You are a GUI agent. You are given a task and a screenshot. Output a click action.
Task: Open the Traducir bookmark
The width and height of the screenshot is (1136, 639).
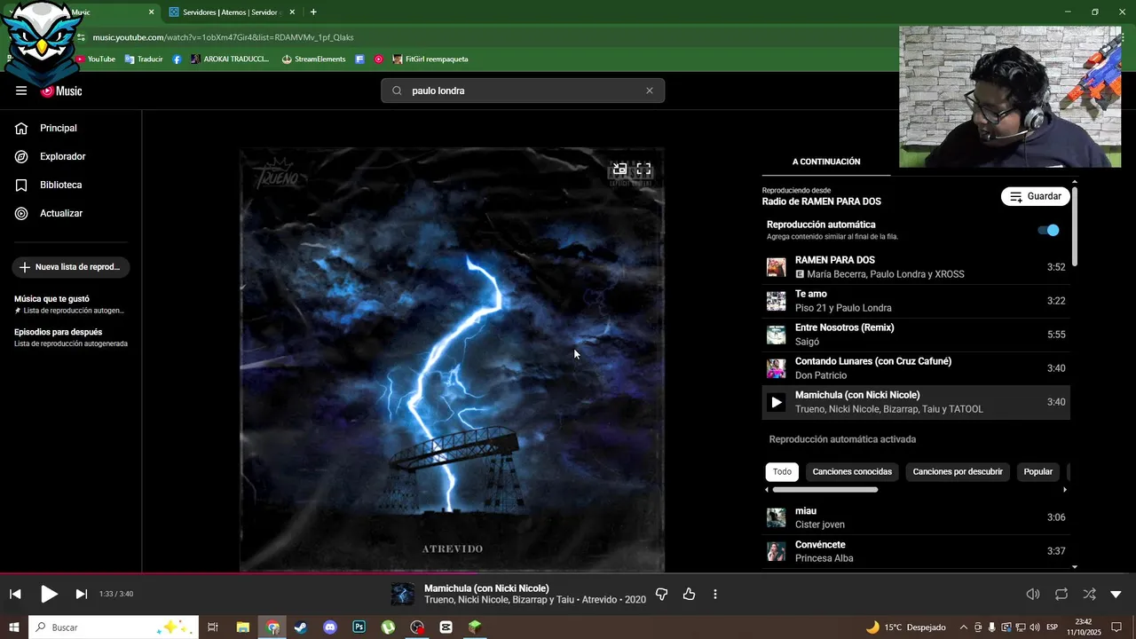(x=144, y=59)
